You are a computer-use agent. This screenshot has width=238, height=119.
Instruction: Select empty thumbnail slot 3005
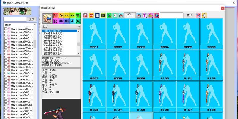[188, 34]
